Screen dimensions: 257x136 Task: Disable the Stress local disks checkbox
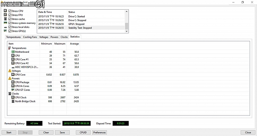[10, 27]
